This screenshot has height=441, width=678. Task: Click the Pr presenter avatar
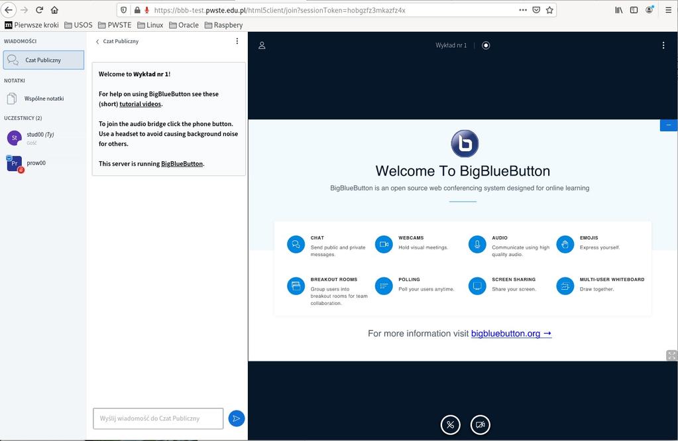click(15, 163)
